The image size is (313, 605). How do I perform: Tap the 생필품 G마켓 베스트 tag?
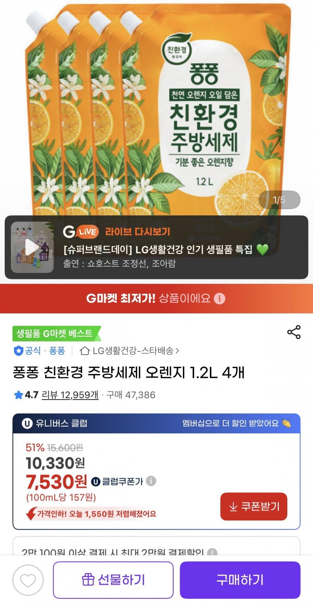(x=56, y=334)
